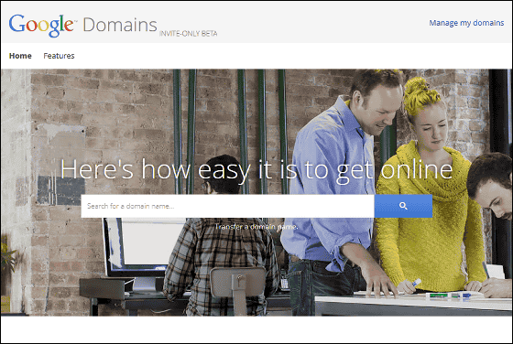Focus the Search for a domain name field

[x=227, y=206]
